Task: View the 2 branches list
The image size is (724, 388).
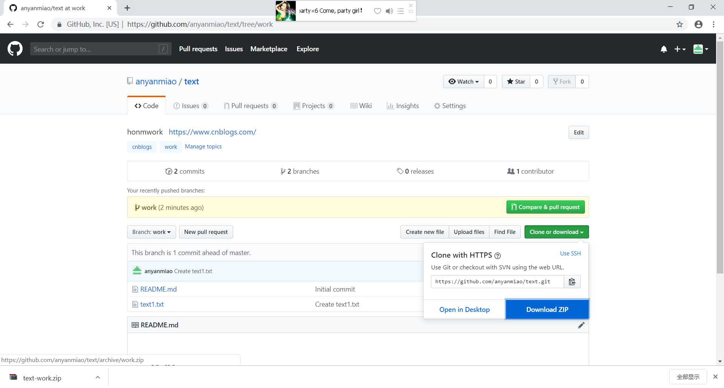Action: [300, 171]
